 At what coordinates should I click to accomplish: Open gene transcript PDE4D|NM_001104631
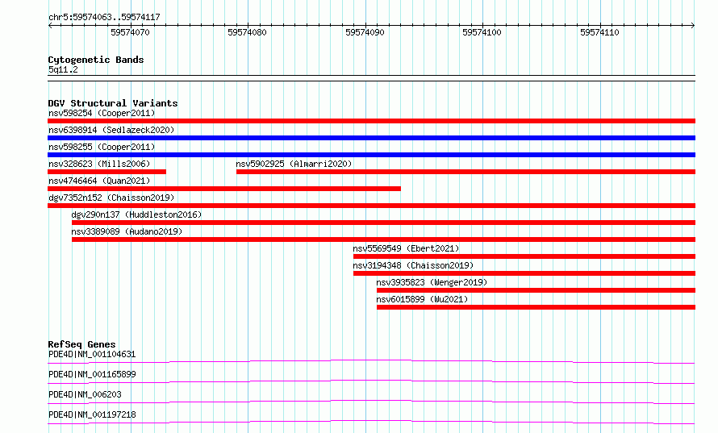[x=92, y=354]
